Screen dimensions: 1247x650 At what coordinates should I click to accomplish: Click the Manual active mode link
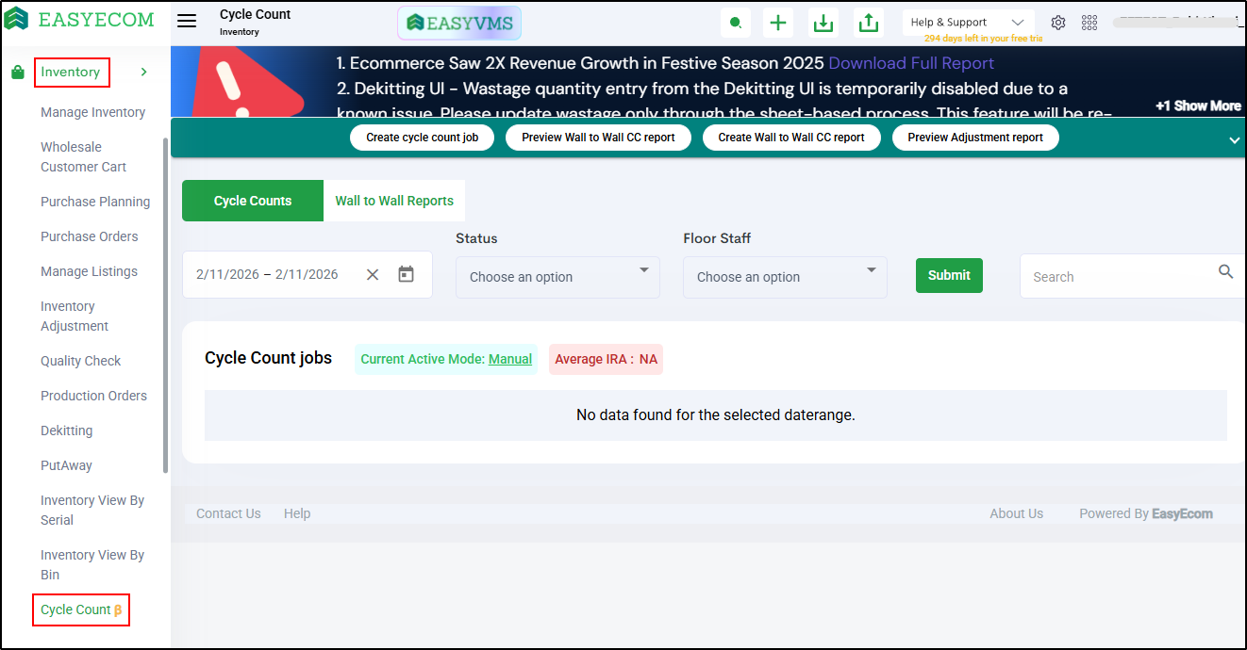509,359
